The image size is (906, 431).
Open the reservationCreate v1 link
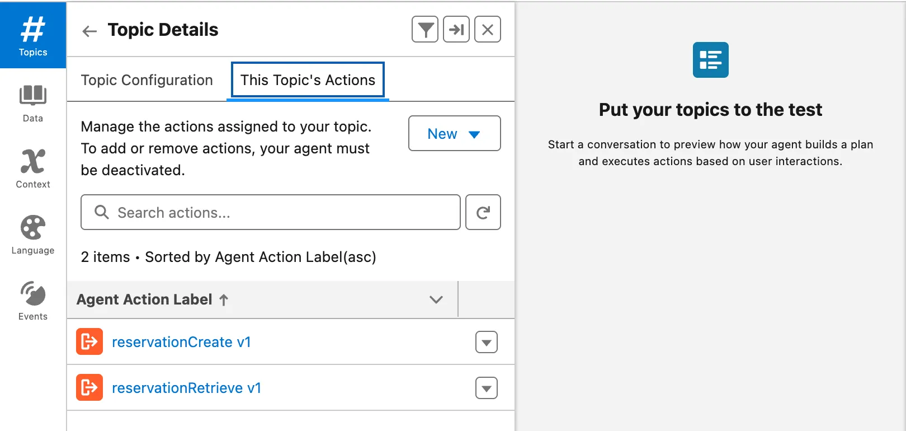coord(181,342)
